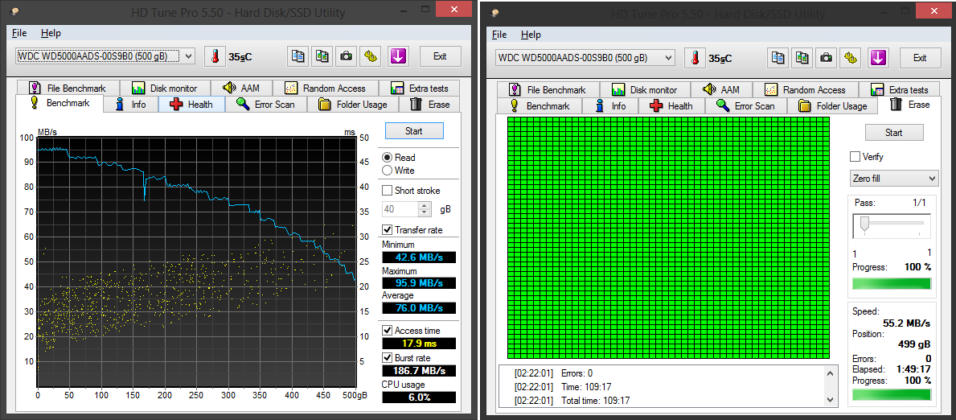Expand drive selection dropdown in Erase window
The height and width of the screenshot is (420, 956).
point(668,57)
